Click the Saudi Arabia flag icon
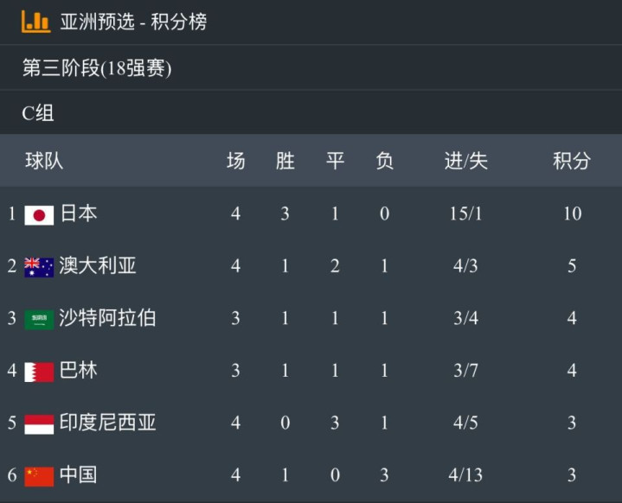Image resolution: width=622 pixels, height=503 pixels. (x=39, y=320)
